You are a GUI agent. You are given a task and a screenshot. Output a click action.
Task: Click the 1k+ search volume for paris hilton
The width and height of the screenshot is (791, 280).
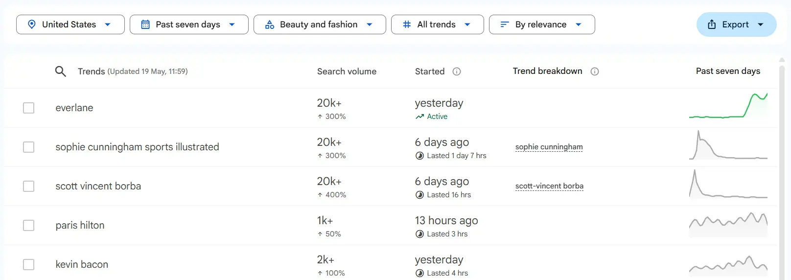pos(325,220)
